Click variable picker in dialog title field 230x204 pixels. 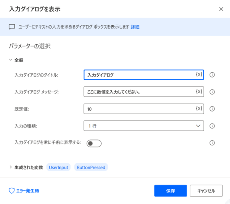click(199, 74)
